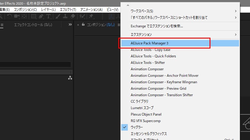Image resolution: width=250 pixels, height=140 pixels.
Task: Open Composition panel hamburger menu
Action: (119, 25)
